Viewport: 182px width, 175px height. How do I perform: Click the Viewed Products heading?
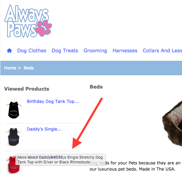tap(27, 89)
